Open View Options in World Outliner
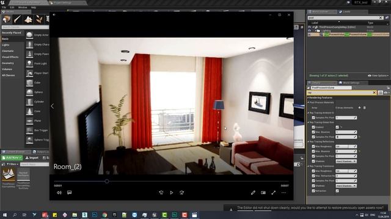This screenshot has height=219, width=391. (x=378, y=75)
